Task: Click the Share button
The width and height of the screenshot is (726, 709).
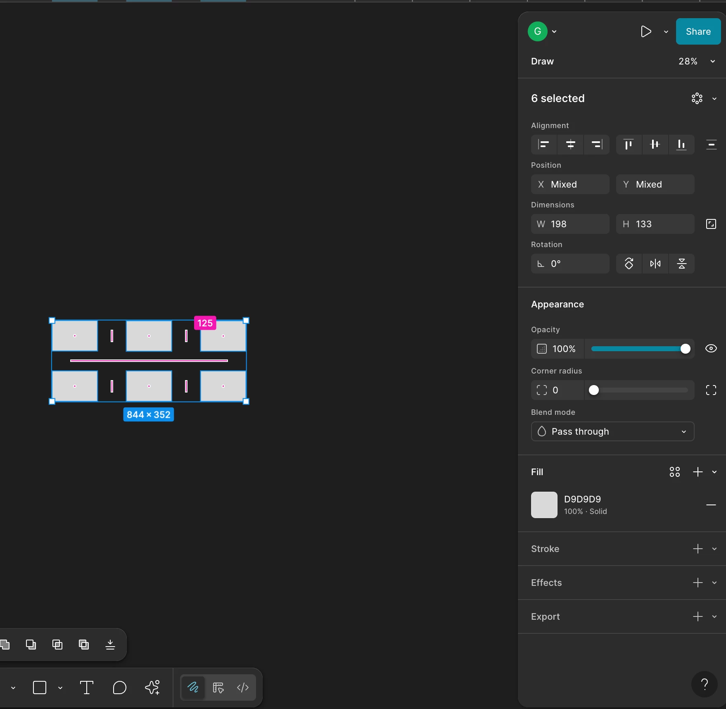Action: coord(698,31)
